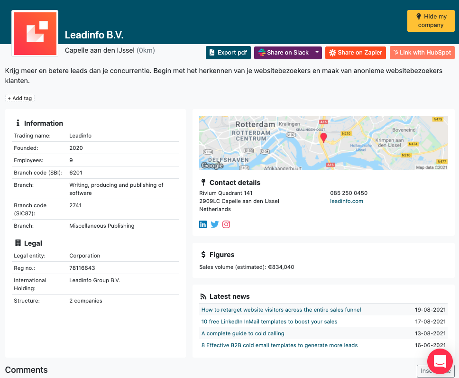Open 8 Effective B2B cold email templates article
The image size is (459, 378).
280,345
